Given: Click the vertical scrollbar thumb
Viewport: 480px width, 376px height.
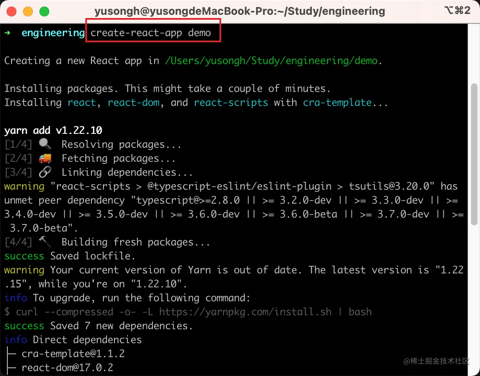Looking at the screenshot, I should 474,154.
